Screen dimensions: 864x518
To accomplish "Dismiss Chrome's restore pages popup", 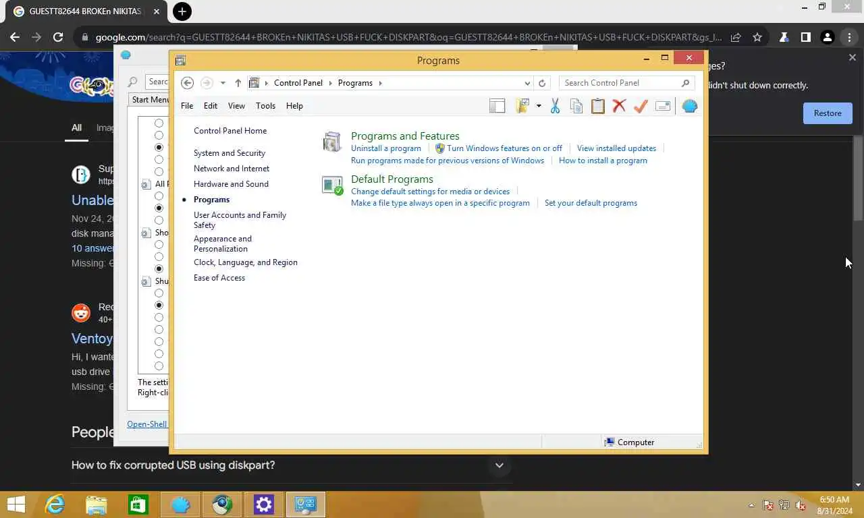I will click(853, 58).
